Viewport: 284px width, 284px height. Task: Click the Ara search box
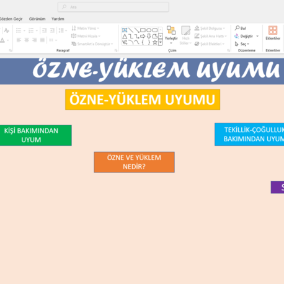113,7
